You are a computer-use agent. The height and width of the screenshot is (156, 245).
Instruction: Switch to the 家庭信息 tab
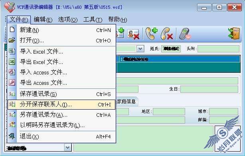coord(126,102)
